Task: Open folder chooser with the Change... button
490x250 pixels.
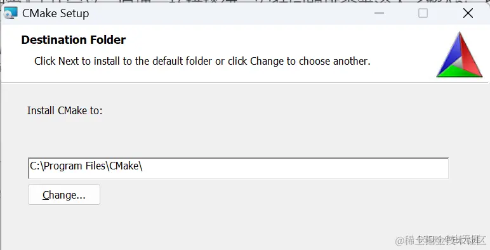Action: click(x=64, y=195)
